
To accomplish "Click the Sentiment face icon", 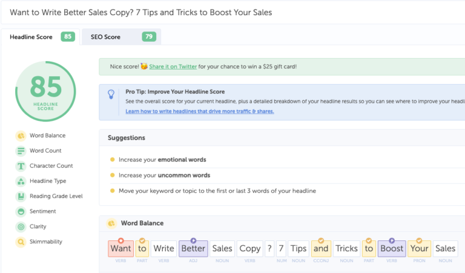I will (x=21, y=211).
